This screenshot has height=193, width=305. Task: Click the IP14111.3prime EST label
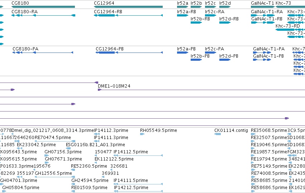[x=111, y=138]
